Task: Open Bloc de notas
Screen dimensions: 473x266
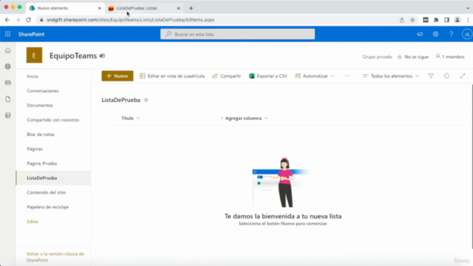Action: pyautogui.click(x=41, y=134)
